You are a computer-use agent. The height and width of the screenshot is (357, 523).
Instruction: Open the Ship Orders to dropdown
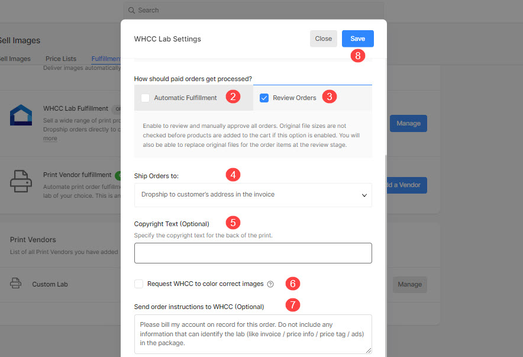click(253, 195)
